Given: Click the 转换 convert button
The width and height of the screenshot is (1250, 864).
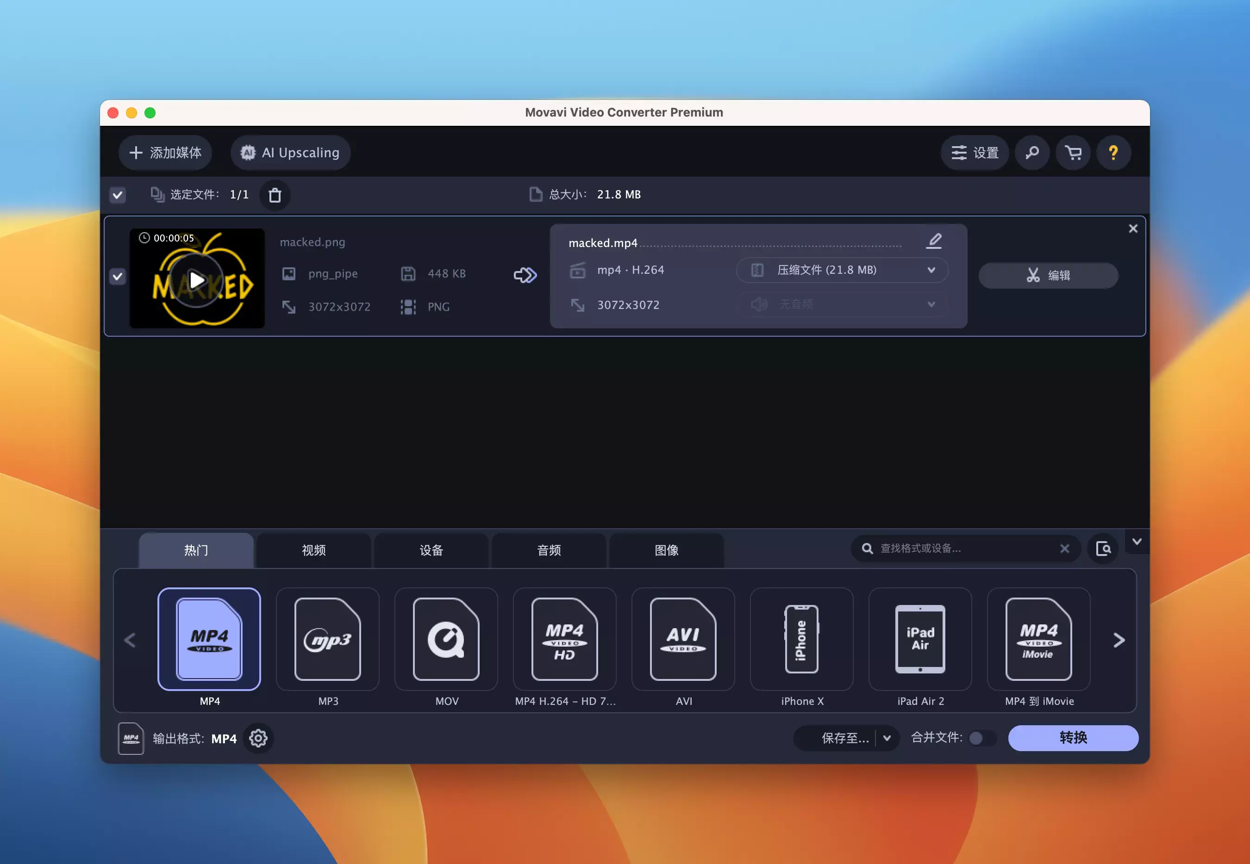Looking at the screenshot, I should coord(1072,738).
